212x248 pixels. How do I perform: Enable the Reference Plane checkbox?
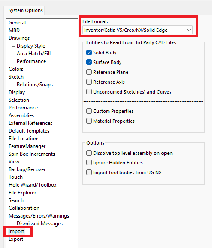[x=89, y=72]
